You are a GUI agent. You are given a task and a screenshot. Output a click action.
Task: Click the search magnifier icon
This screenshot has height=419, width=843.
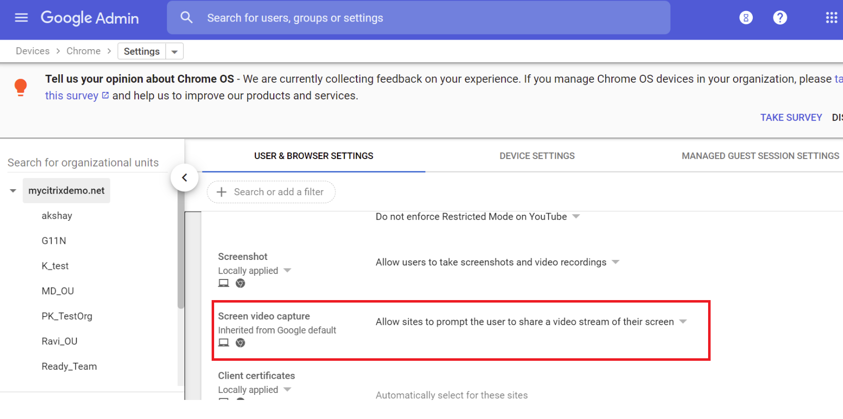coord(187,18)
